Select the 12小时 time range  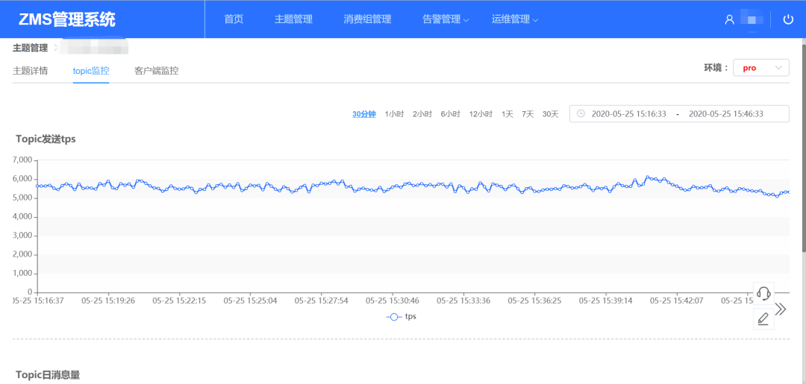click(481, 114)
